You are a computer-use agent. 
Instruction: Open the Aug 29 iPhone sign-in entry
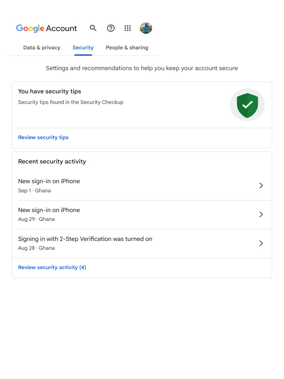coord(49,214)
